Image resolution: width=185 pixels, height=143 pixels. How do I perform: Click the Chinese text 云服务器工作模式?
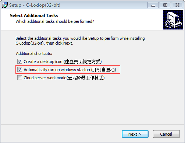pyautogui.click(x=86, y=78)
